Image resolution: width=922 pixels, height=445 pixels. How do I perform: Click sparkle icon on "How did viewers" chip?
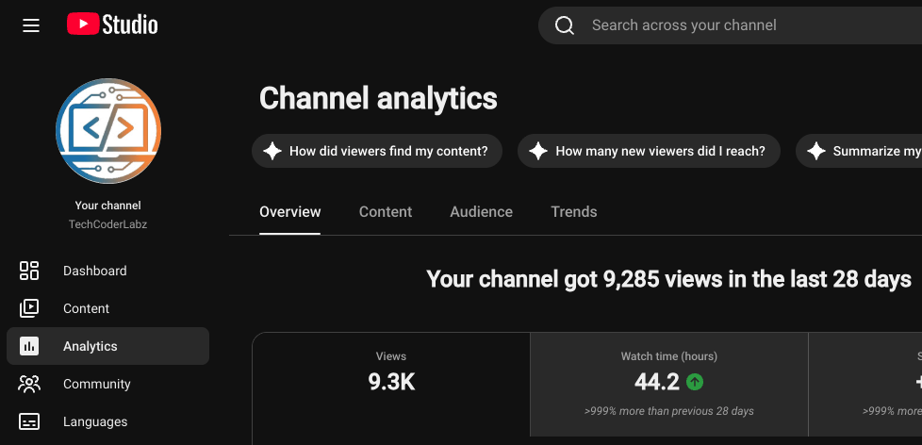pyautogui.click(x=272, y=151)
